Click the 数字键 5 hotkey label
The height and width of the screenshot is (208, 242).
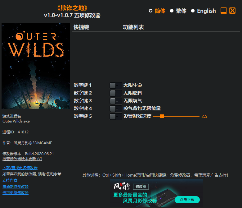coord(83,116)
